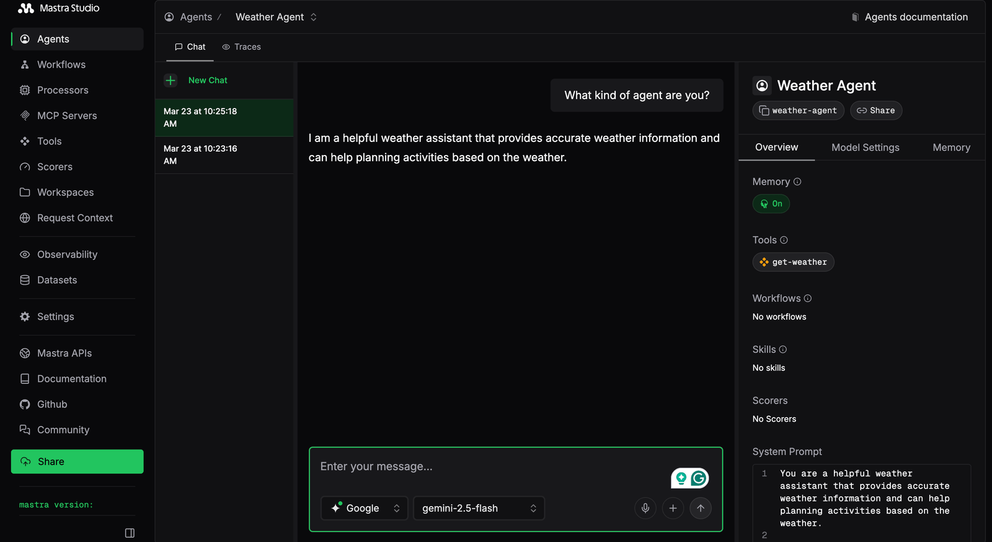Send message with the up-arrow icon
992x542 pixels.
click(x=701, y=508)
